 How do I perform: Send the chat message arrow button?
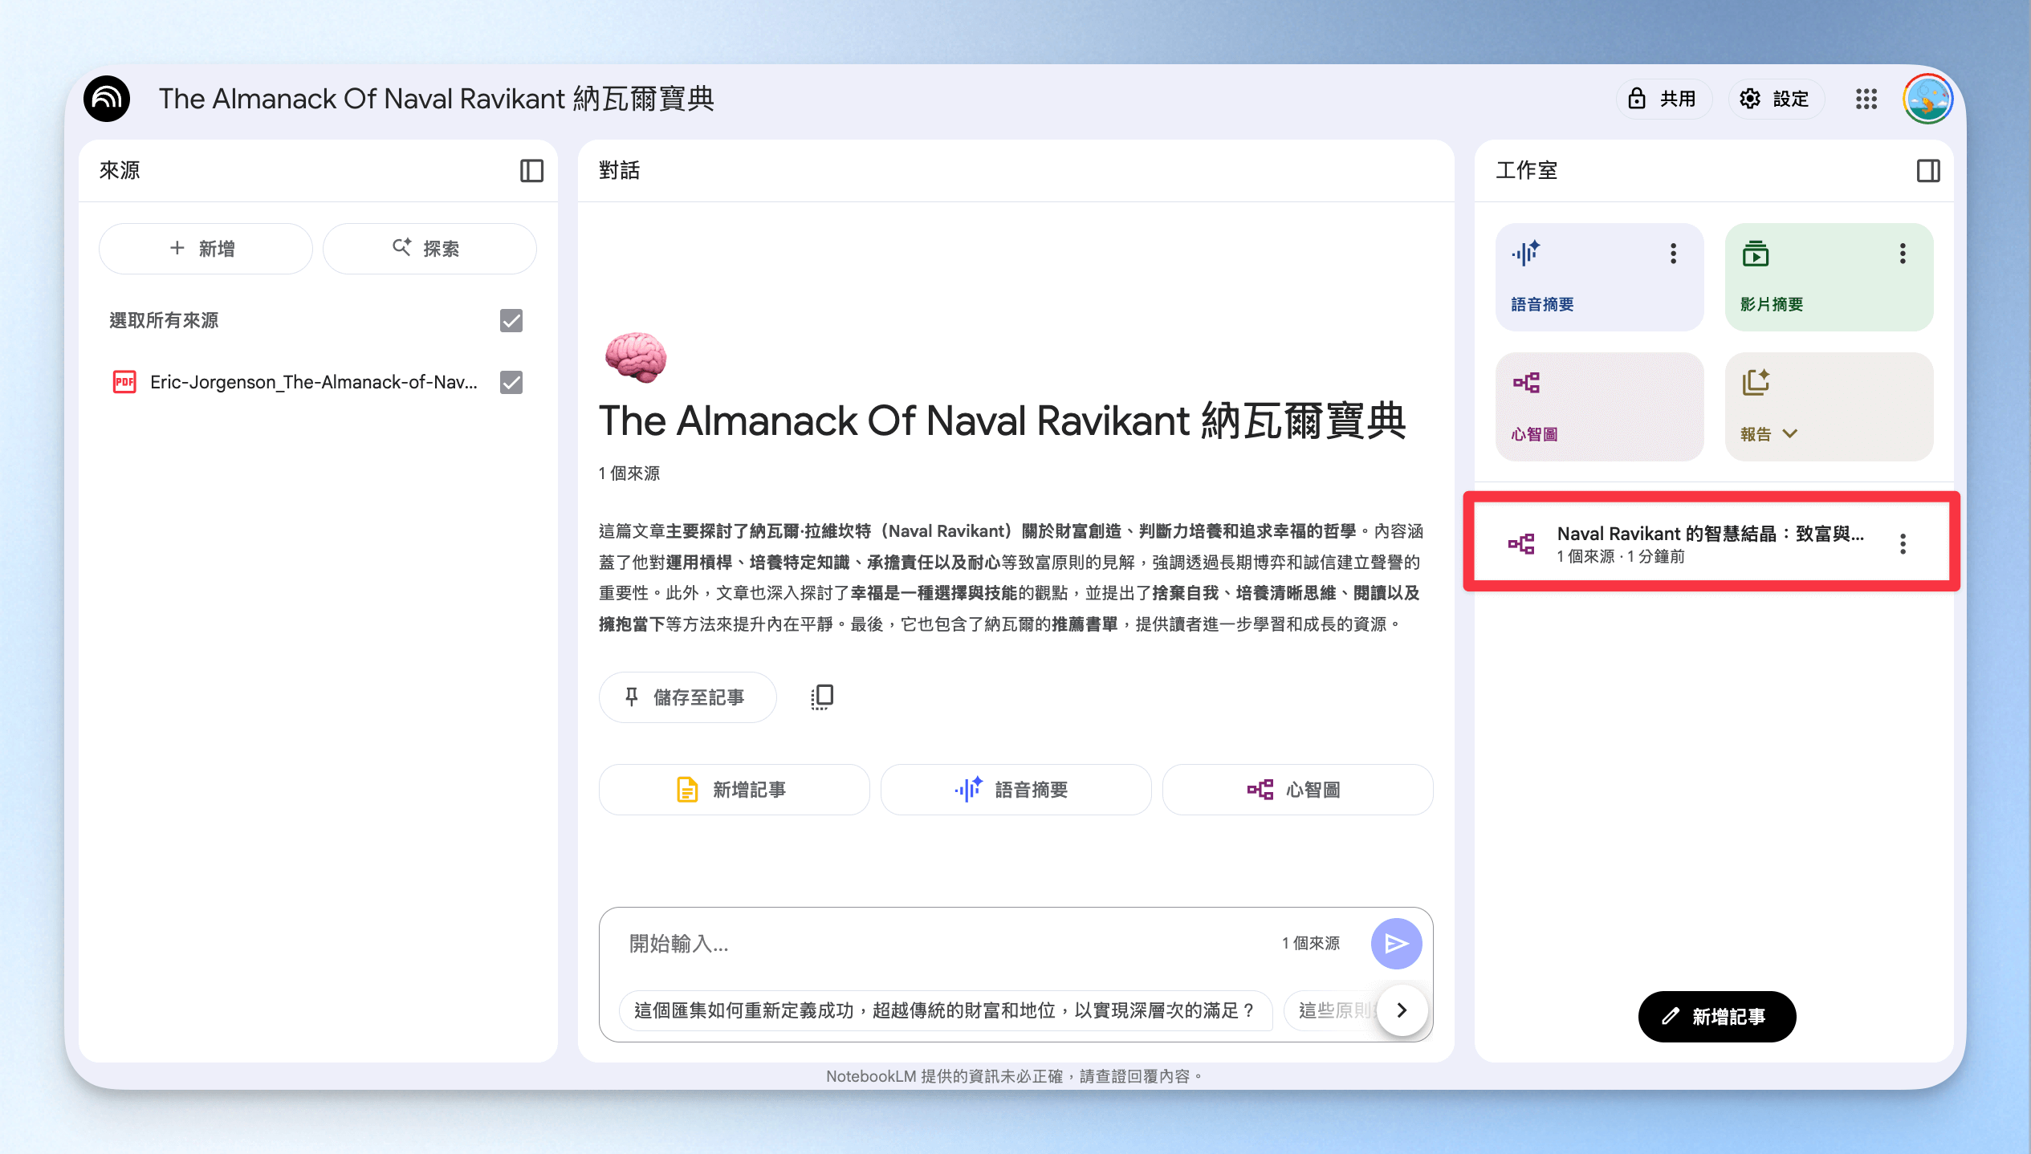[1396, 943]
